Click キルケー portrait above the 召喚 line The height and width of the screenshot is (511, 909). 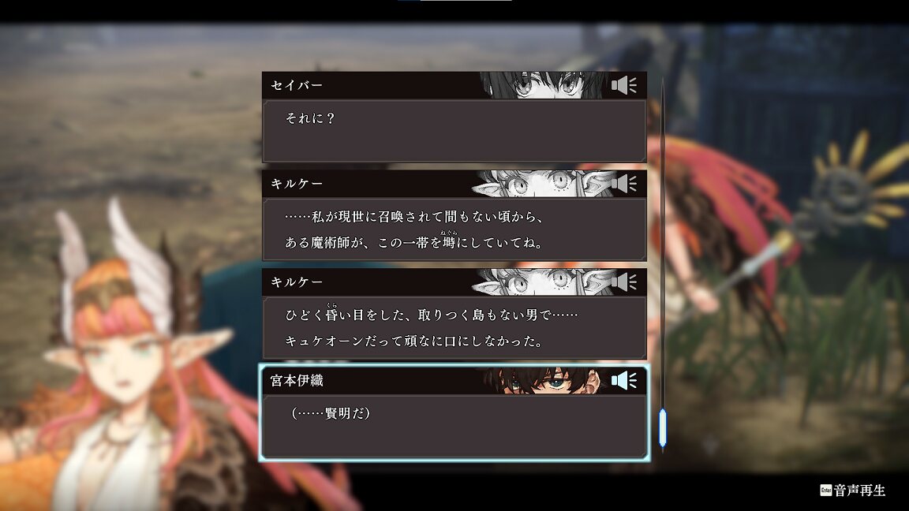[542, 184]
